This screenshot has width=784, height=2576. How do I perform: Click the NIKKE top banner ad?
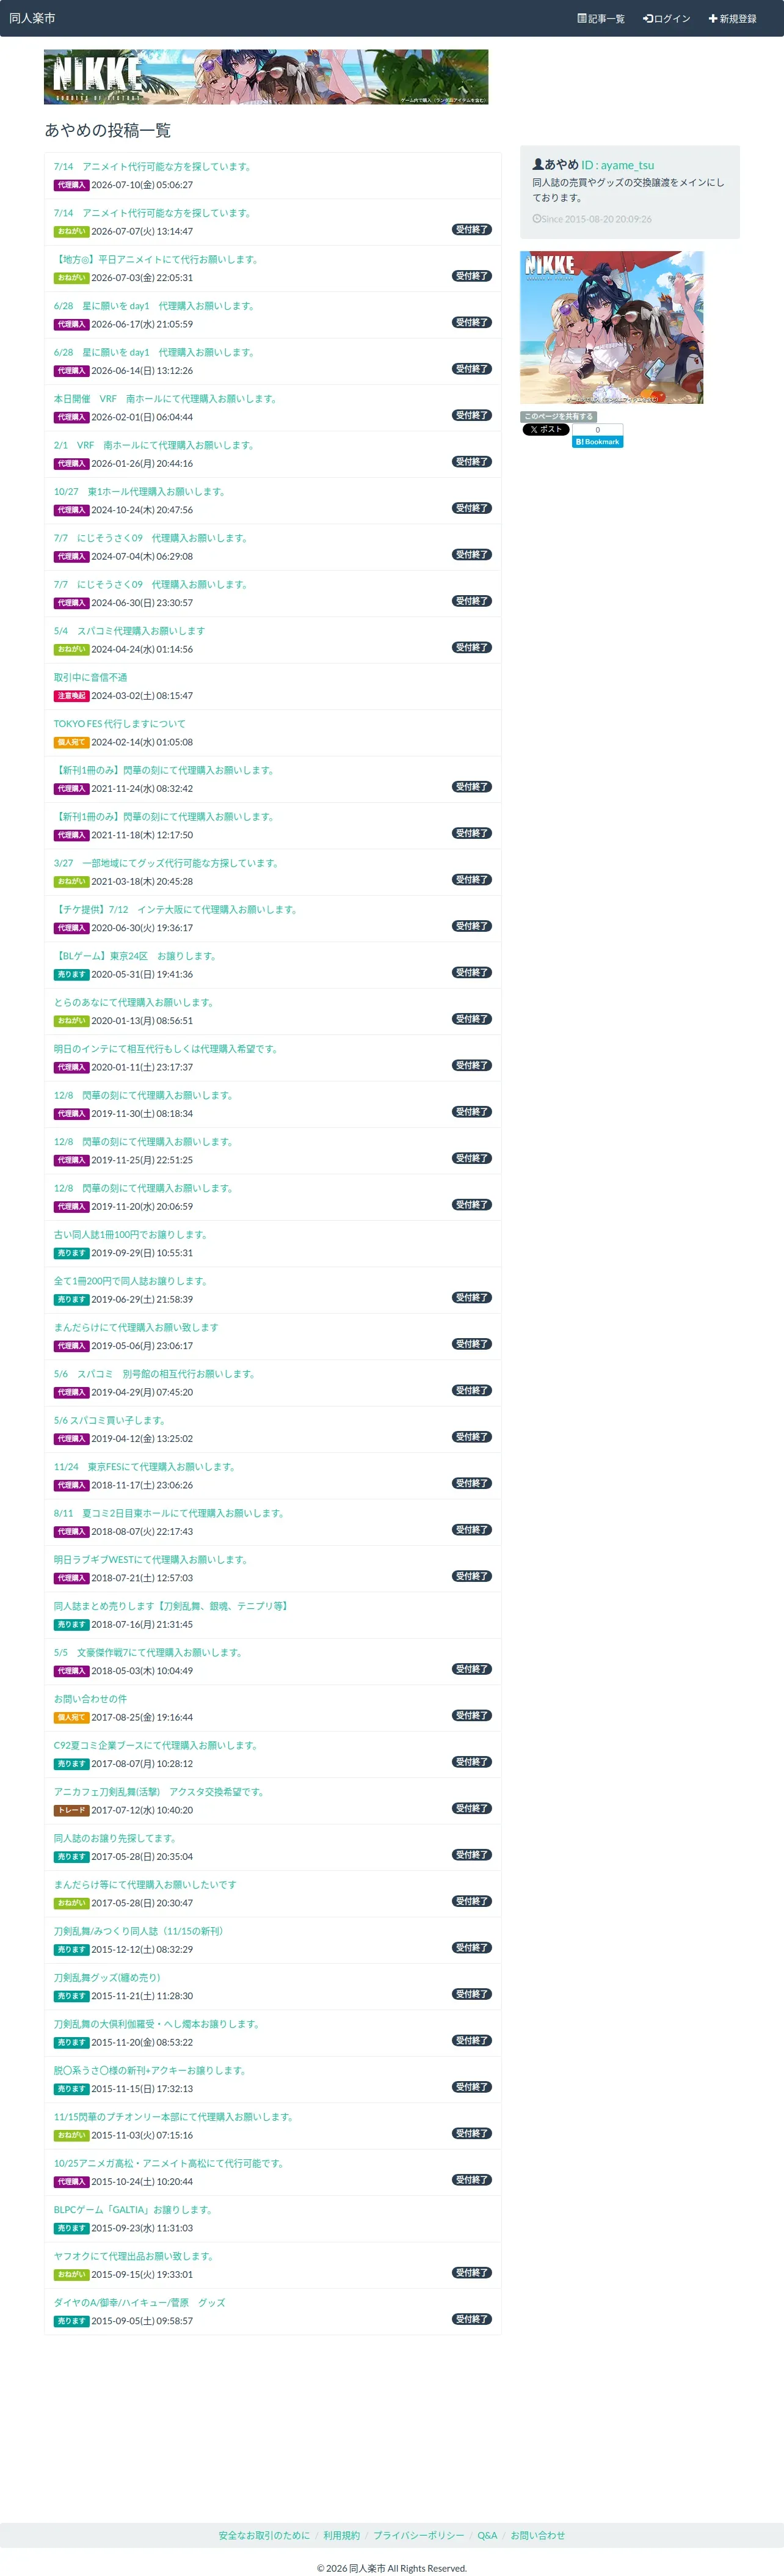(x=266, y=77)
